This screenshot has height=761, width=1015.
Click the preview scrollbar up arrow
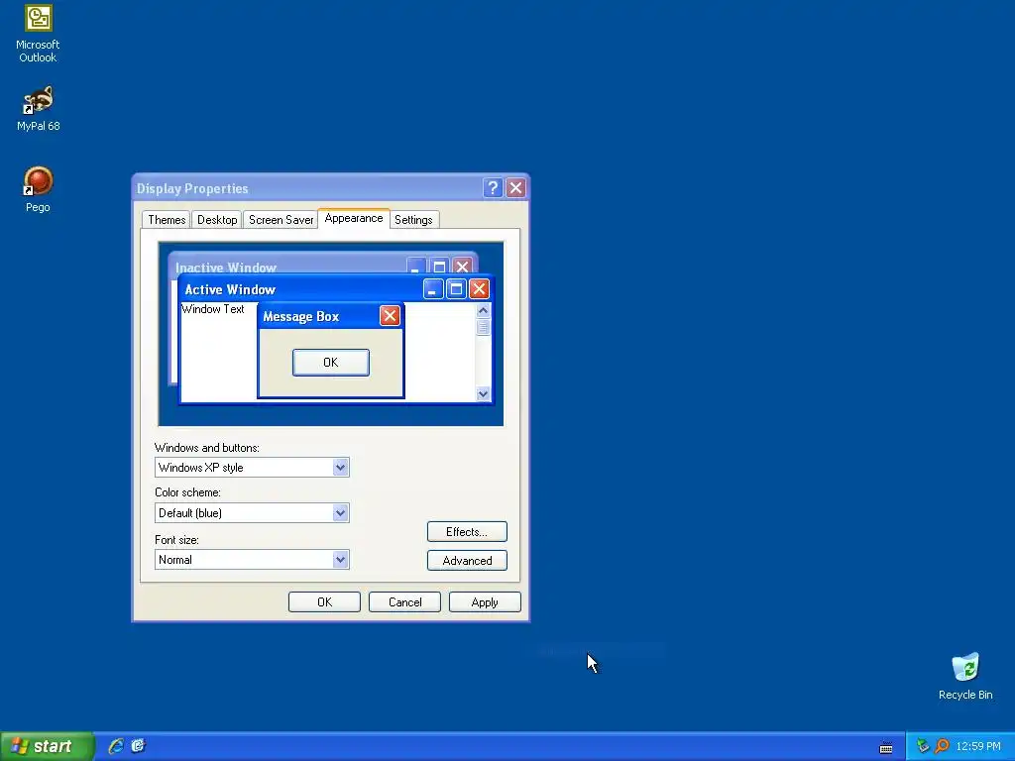(x=483, y=310)
